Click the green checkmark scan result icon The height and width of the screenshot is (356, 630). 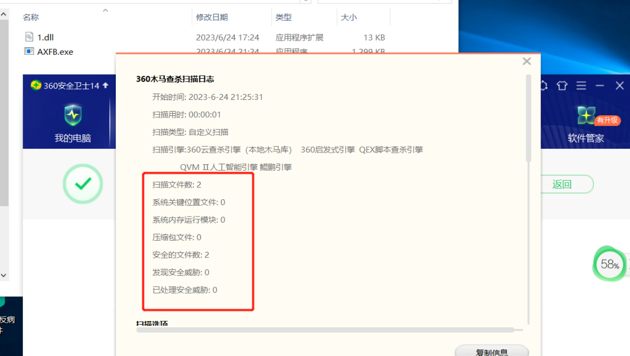tap(83, 184)
